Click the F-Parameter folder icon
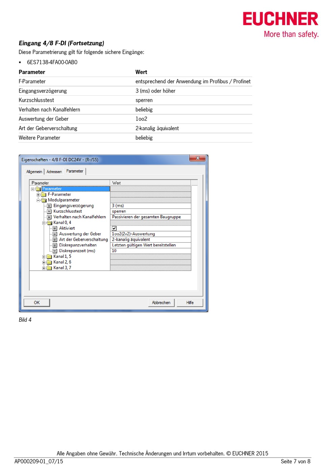This screenshot has height=466, width=321. [x=44, y=195]
